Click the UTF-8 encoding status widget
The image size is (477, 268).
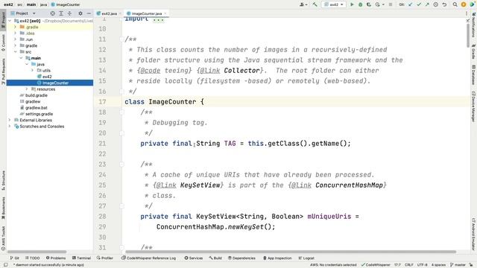pyautogui.click(x=423, y=265)
